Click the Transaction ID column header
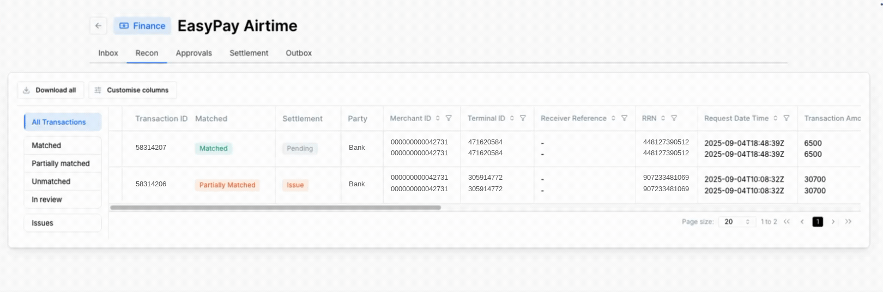 [161, 119]
